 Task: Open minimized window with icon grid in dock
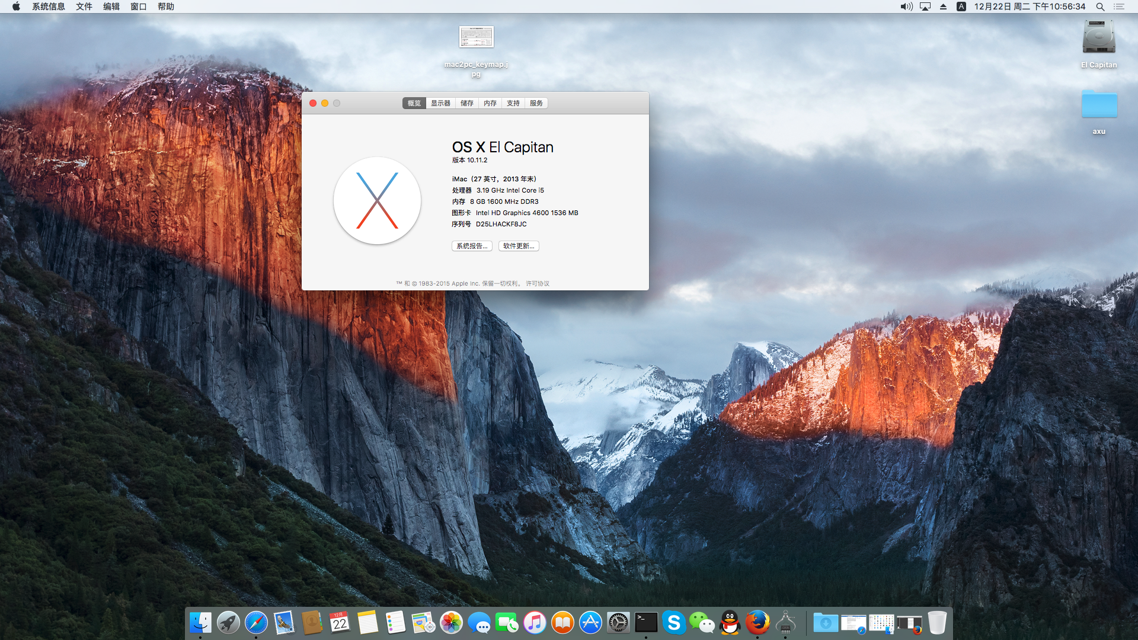(x=881, y=624)
